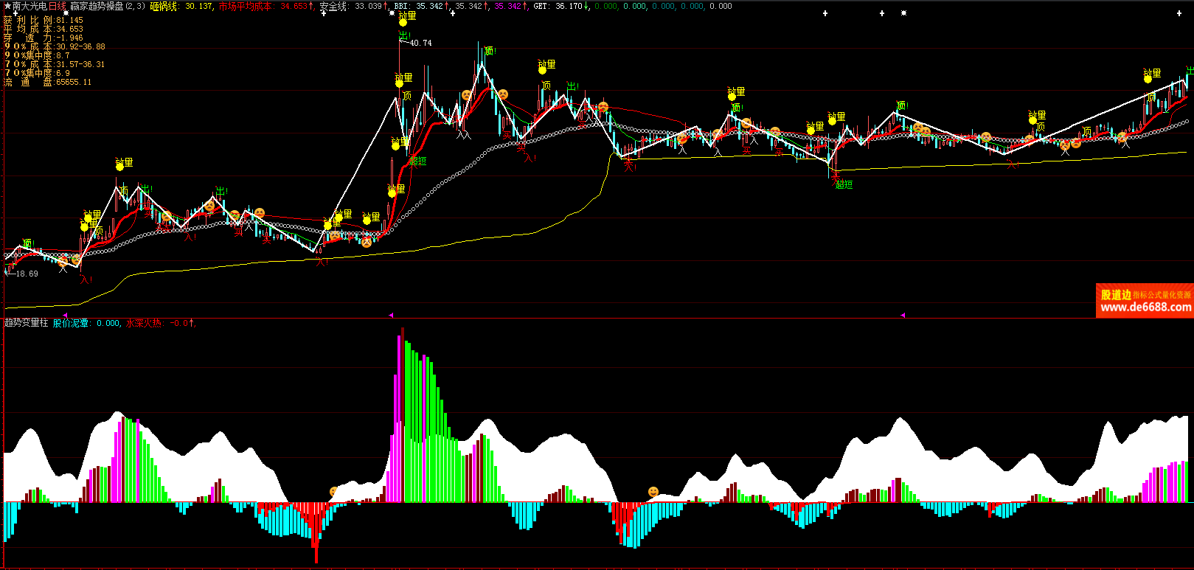This screenshot has width=1194, height=570.
Task: Click the right smiley face in lower panel
Action: 653,491
